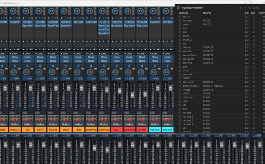Screen dimensions: 265x164
Task: Select the glitch reverb row in AGridder Monitor
Action: (222, 86)
